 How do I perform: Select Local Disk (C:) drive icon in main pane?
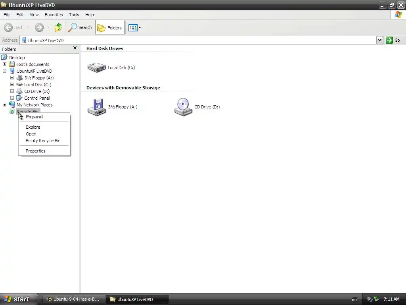pos(97,68)
